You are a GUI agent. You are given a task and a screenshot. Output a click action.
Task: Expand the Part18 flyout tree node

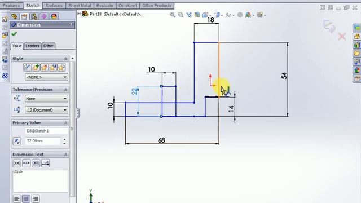pyautogui.click(x=79, y=14)
